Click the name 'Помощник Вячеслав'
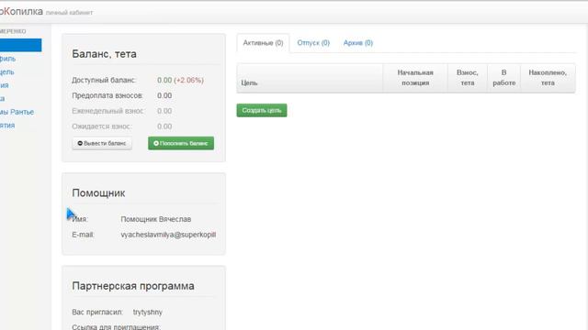 [x=155, y=219]
